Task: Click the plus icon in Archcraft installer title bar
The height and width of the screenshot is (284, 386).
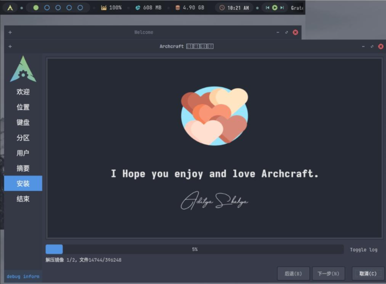Action: tap(10, 46)
